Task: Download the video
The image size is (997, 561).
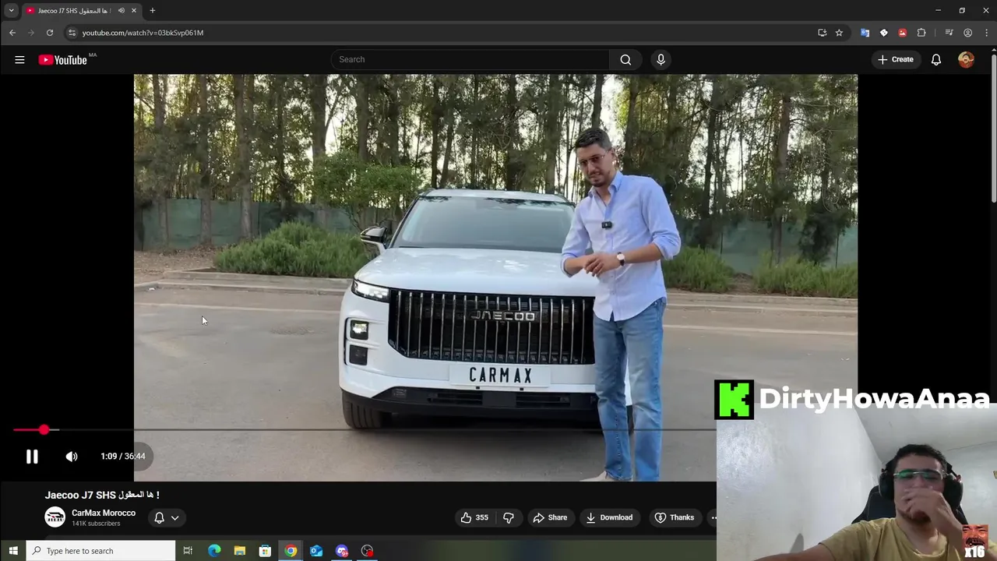Action: (609, 517)
